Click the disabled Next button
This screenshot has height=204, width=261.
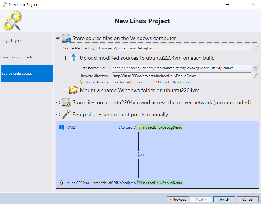(x=201, y=199)
